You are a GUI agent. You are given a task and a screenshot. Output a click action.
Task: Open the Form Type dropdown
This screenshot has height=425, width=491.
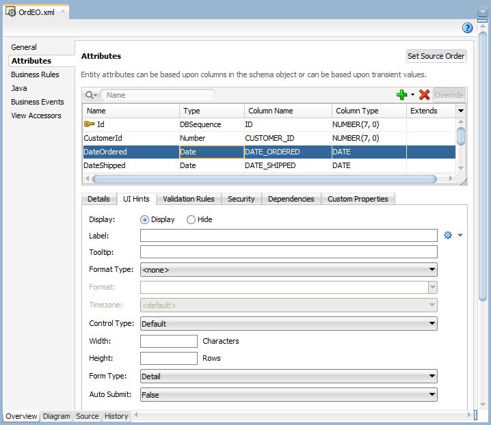click(289, 376)
